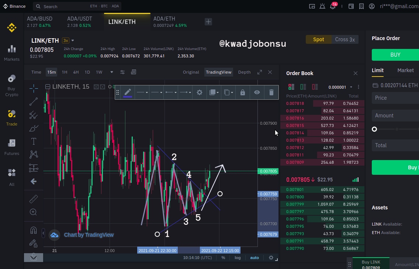Screen dimensions: 419x269
Task: Open price alert alarm icon
Action: pos(322,6)
